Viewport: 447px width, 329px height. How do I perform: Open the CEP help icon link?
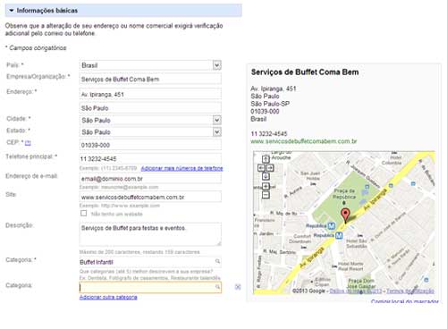[28, 143]
